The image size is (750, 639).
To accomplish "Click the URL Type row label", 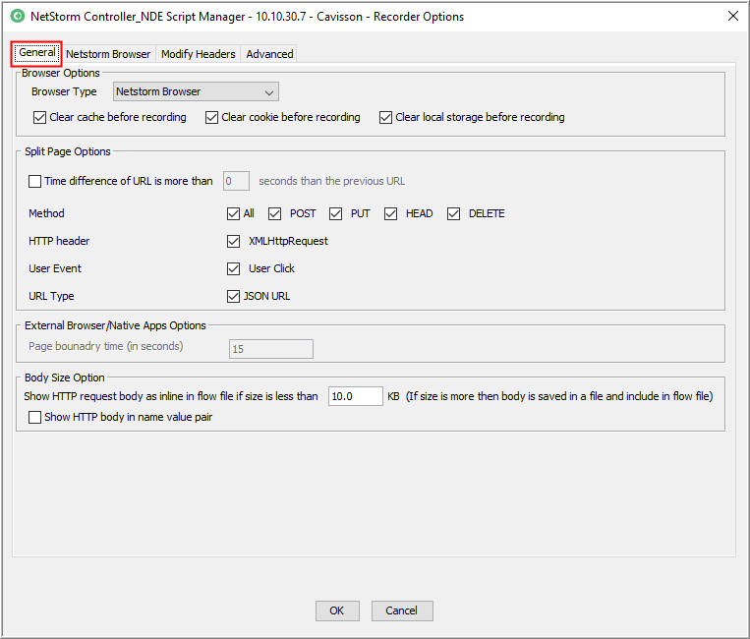I will tap(51, 296).
